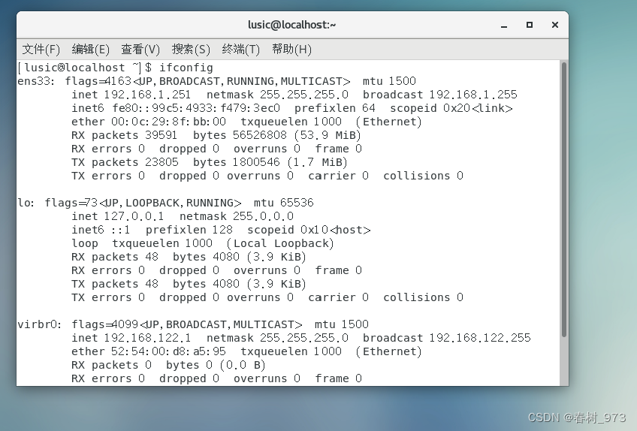The image size is (637, 431).
Task: Click the terminal vertical scrollbar thumb
Action: coord(564,200)
